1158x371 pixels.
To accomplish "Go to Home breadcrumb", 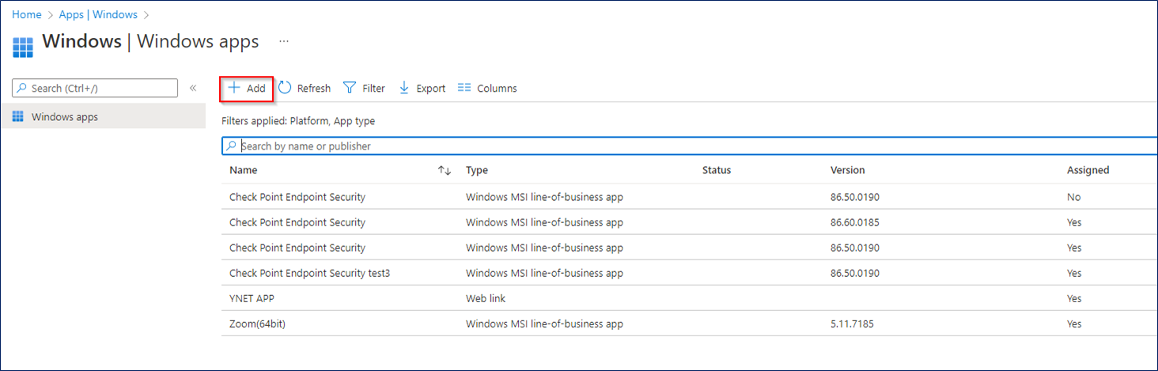I will point(26,15).
